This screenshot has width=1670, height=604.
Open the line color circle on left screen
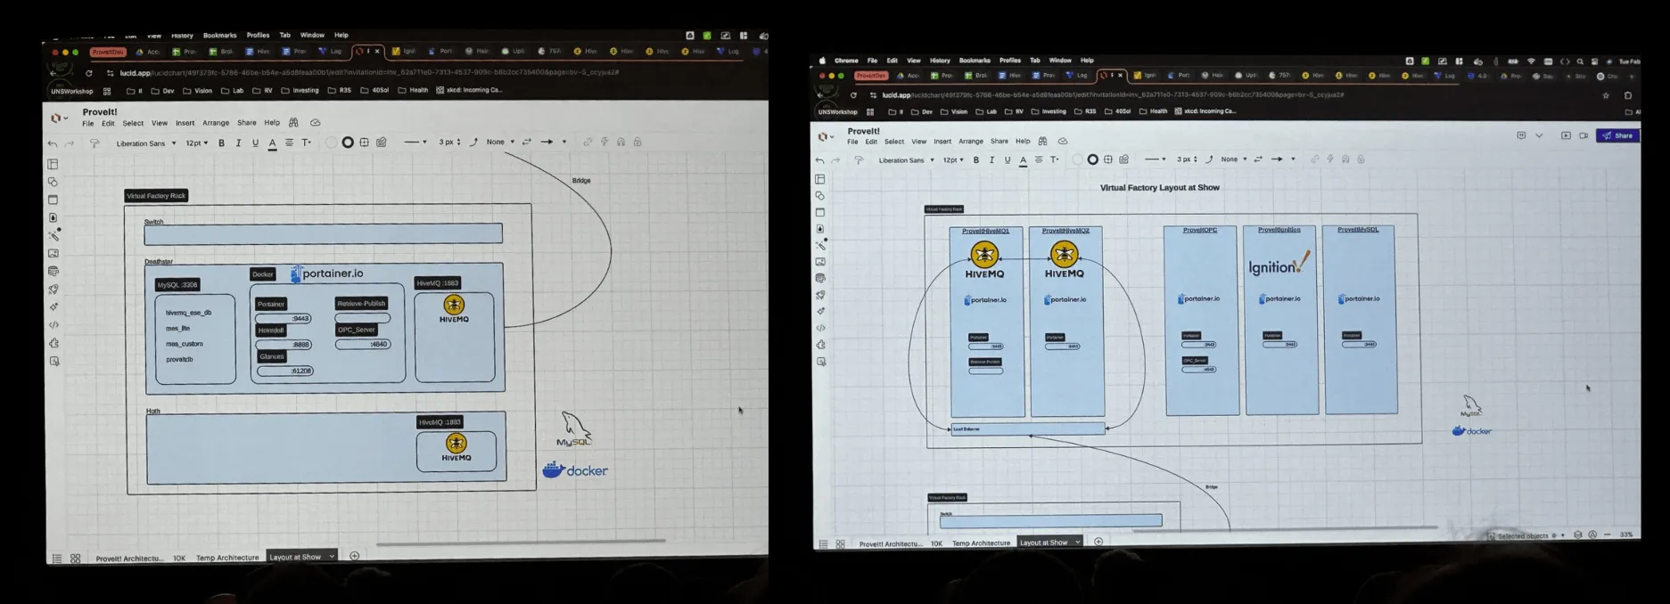tap(348, 143)
